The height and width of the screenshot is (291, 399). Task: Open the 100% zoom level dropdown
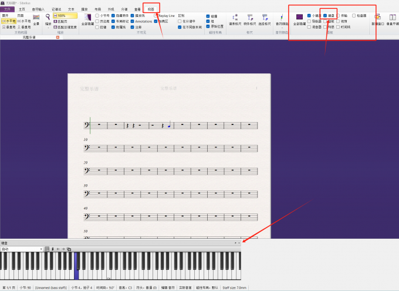click(x=65, y=16)
